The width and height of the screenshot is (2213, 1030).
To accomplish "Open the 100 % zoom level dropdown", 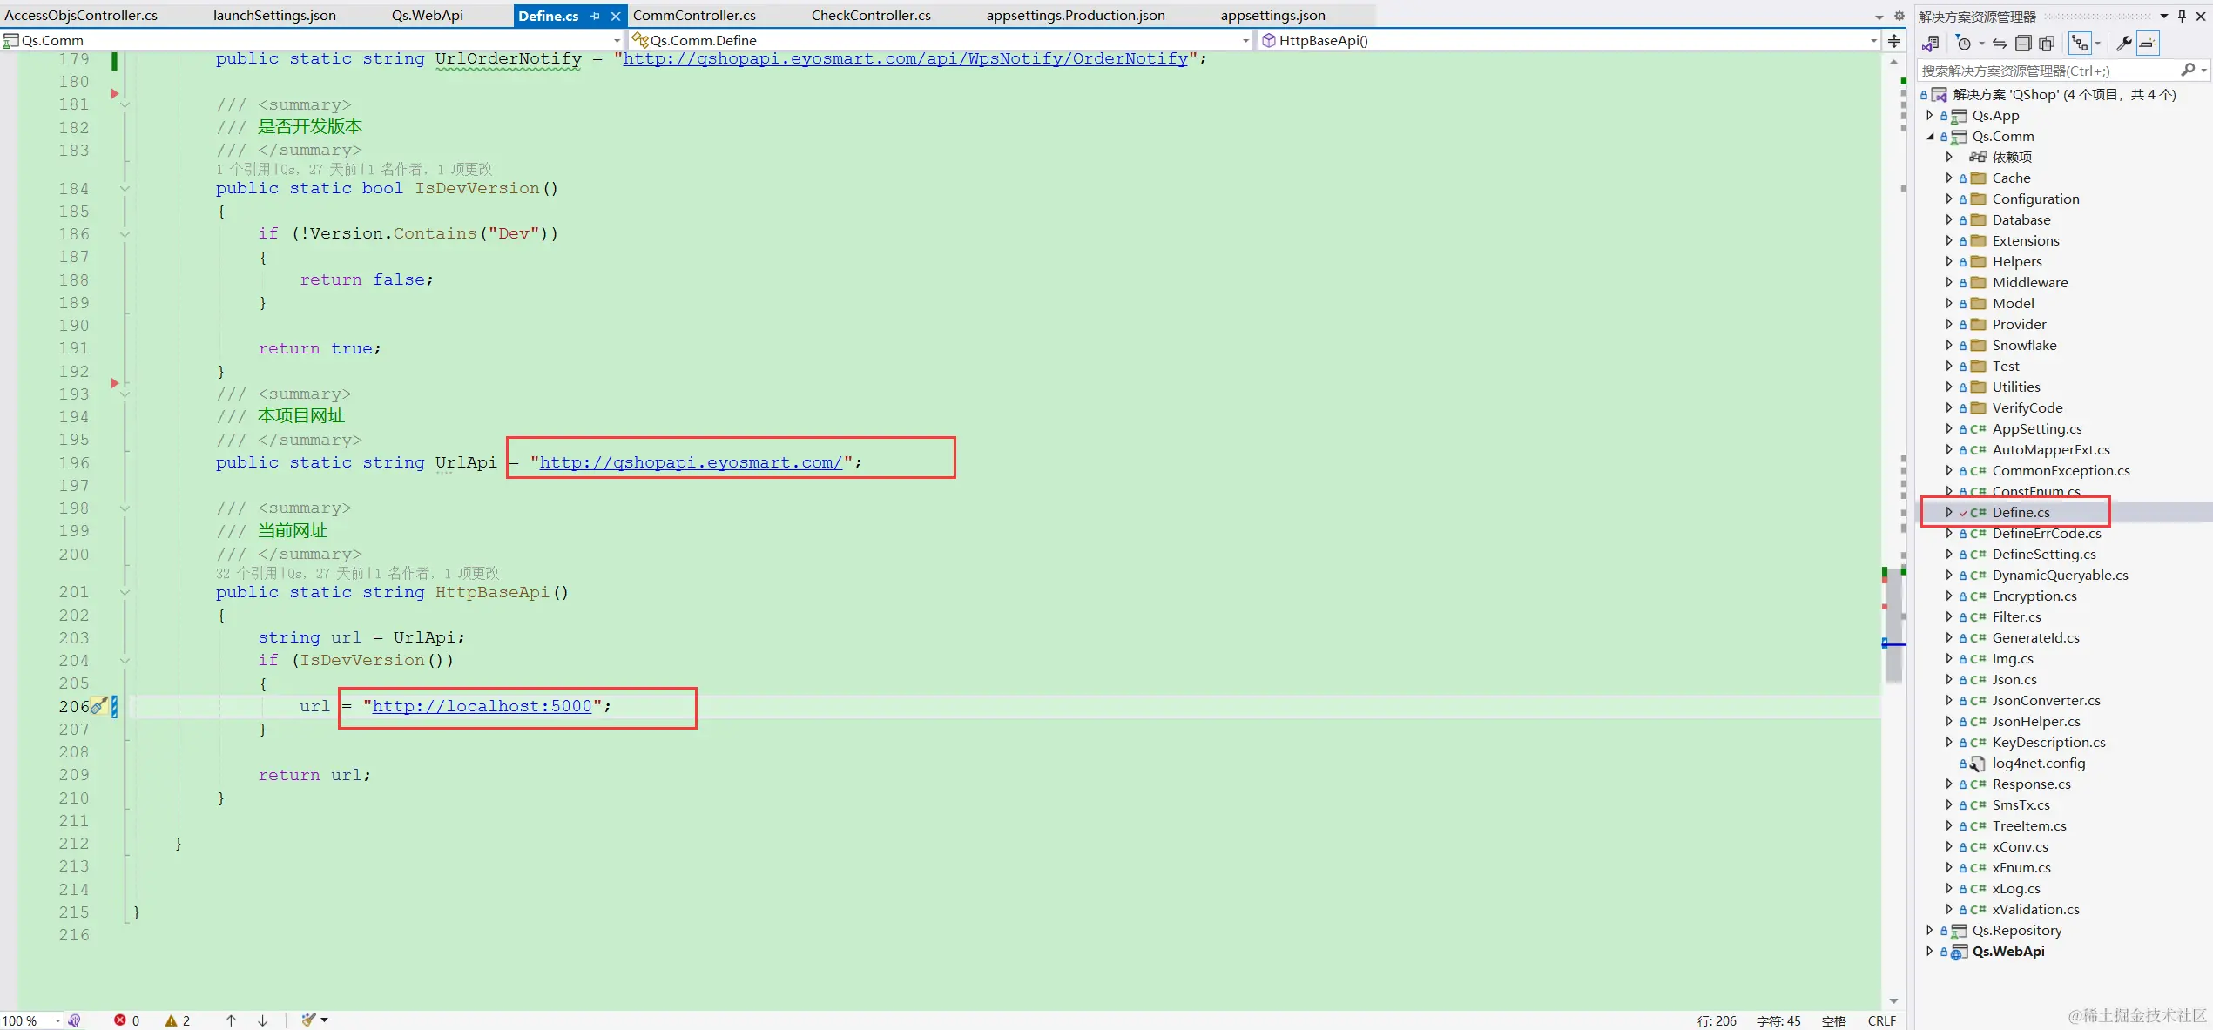I will (57, 1020).
